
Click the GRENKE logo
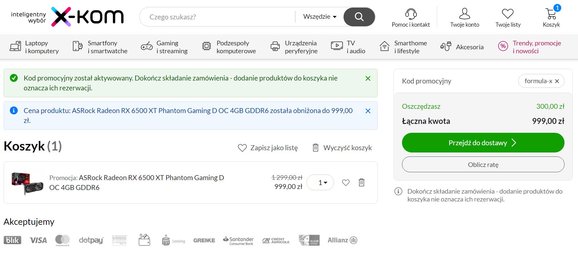[x=204, y=240]
